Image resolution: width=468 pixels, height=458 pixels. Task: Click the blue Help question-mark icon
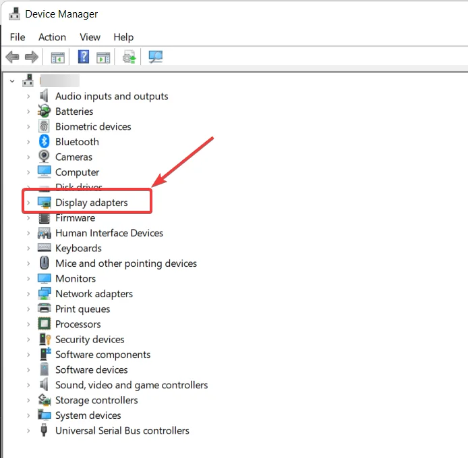click(84, 57)
